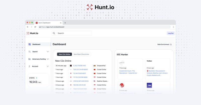The width and height of the screenshot is (201, 105).
Task: Click the browser address bar URL
Action: (53, 27)
